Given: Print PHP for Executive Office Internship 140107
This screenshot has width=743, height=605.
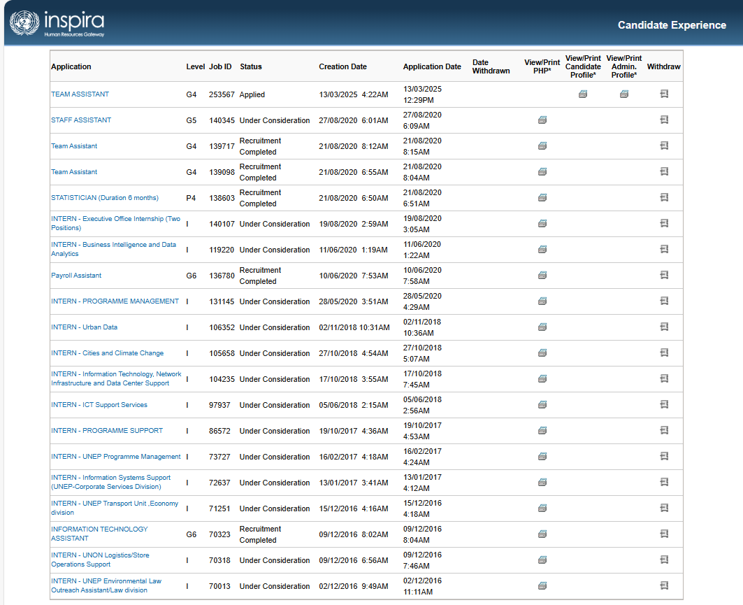Looking at the screenshot, I should click(x=542, y=223).
